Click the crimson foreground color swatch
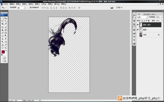This screenshot has width=164, height=102. (x=3, y=52)
